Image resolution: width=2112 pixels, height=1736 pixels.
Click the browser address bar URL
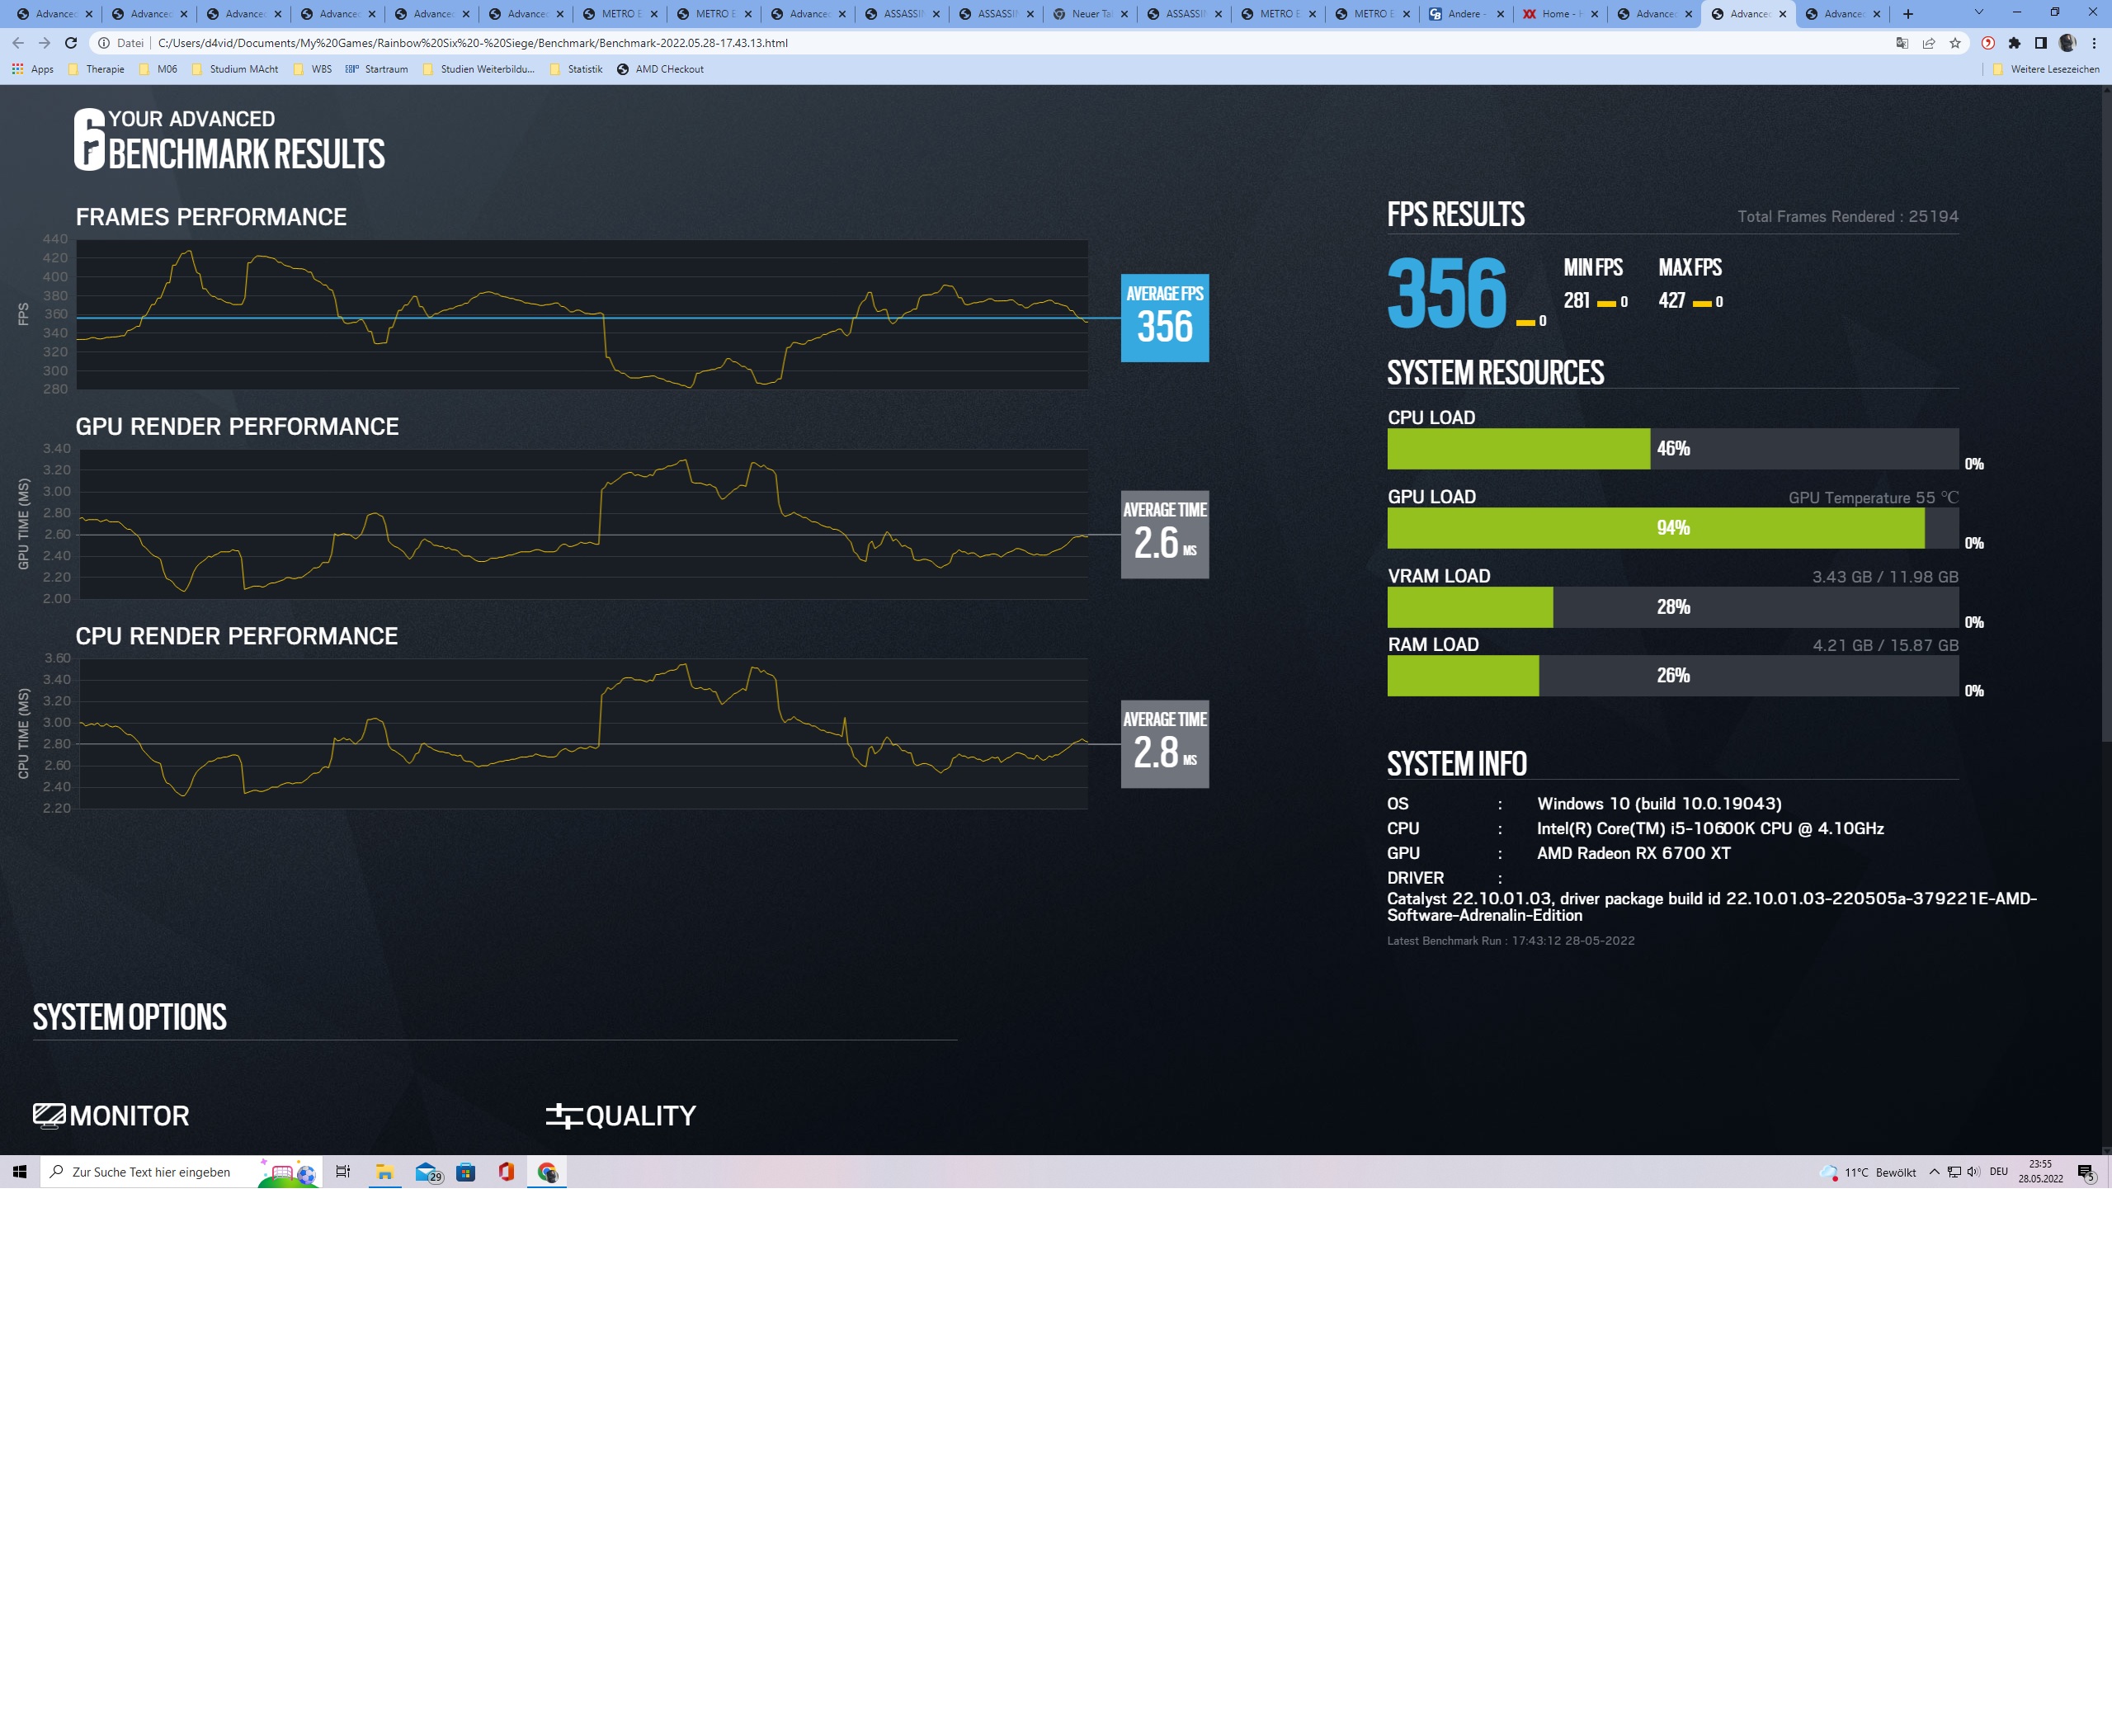coord(472,43)
